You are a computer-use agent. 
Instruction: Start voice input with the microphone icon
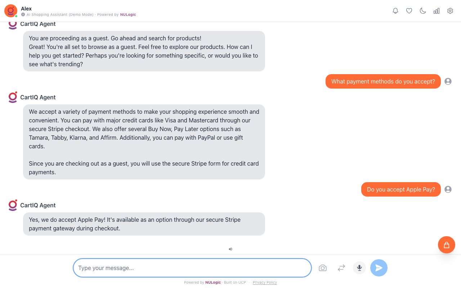(359, 268)
